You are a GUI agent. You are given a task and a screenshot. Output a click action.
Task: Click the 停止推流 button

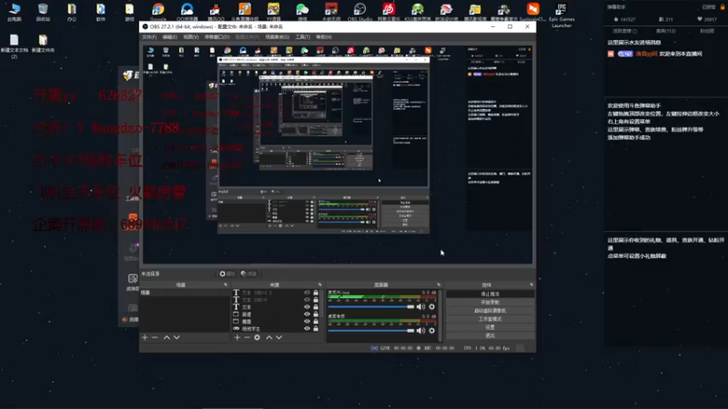point(490,294)
